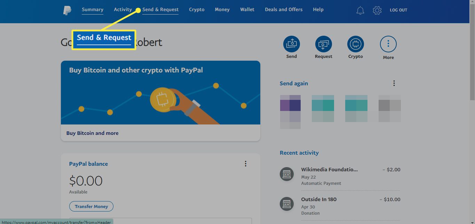Open the Activity tab
Image resolution: width=475 pixels, height=224 pixels.
tap(123, 10)
